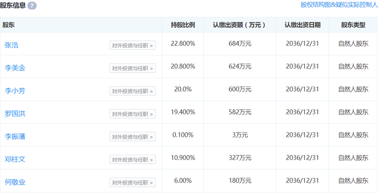
Task: Click 2036/12/31 date in 张浩 row
Action: pyautogui.click(x=302, y=44)
